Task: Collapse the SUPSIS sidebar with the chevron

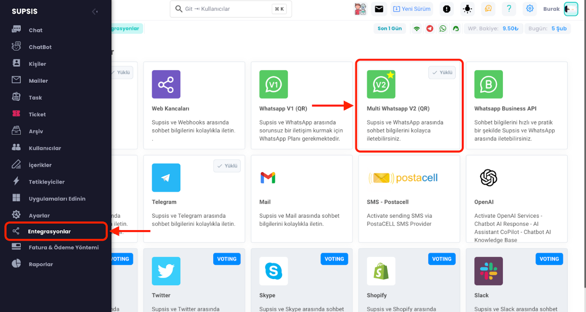Action: 95,12
